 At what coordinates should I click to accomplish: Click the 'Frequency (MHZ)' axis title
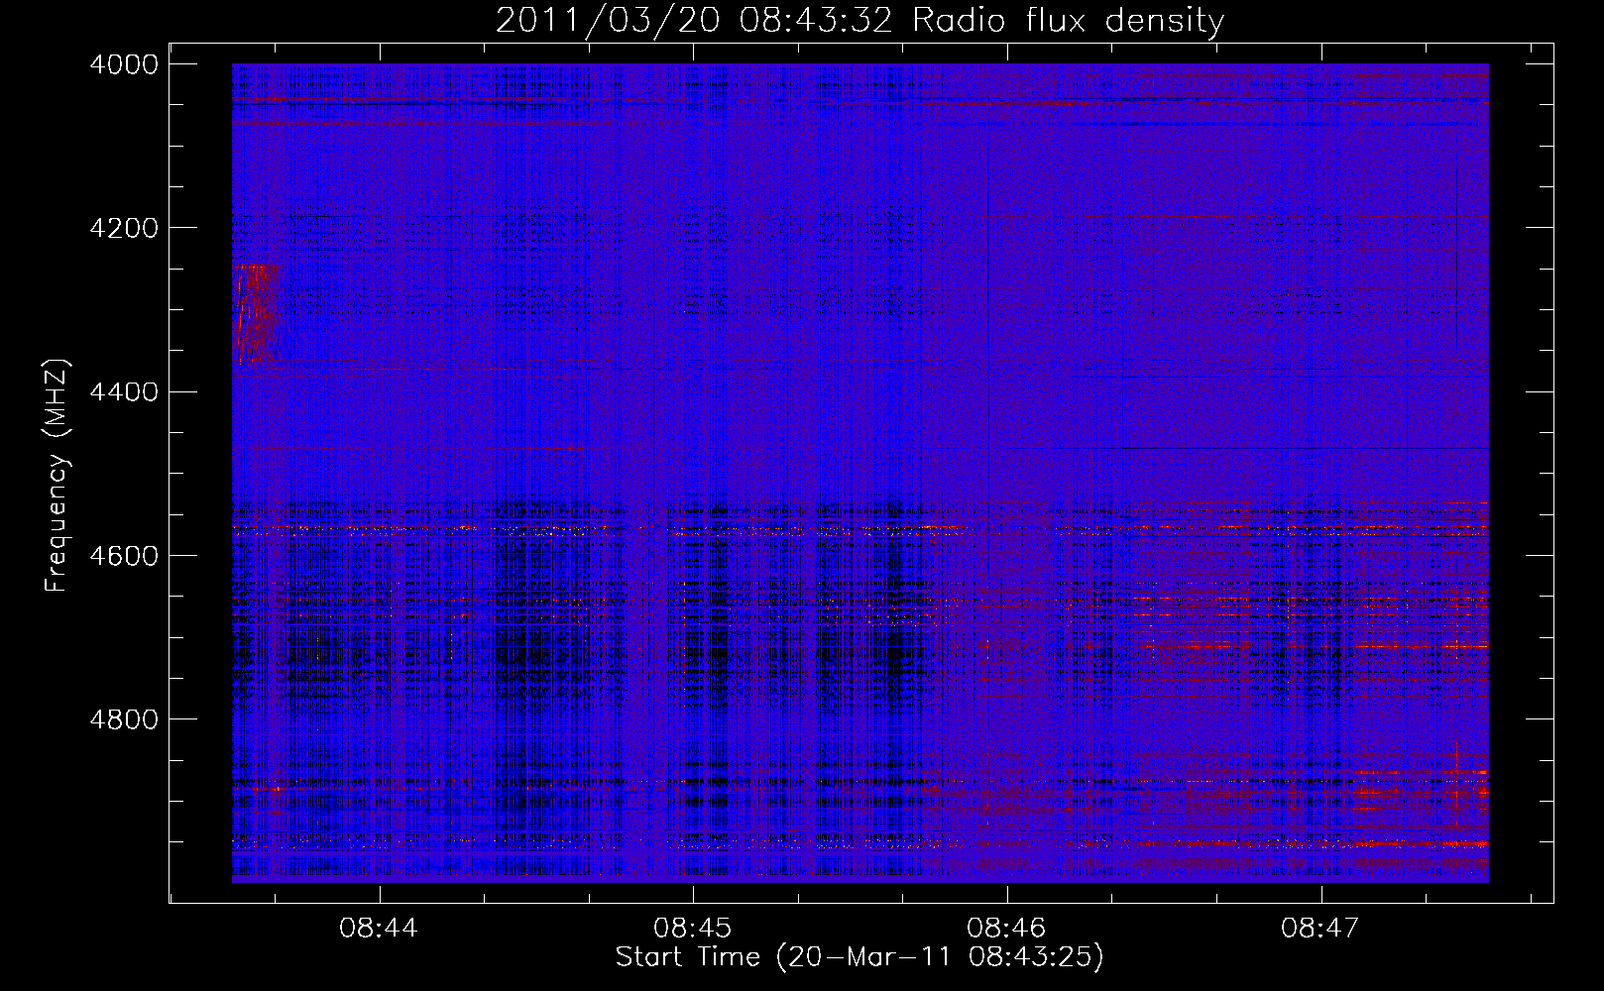[x=57, y=476]
